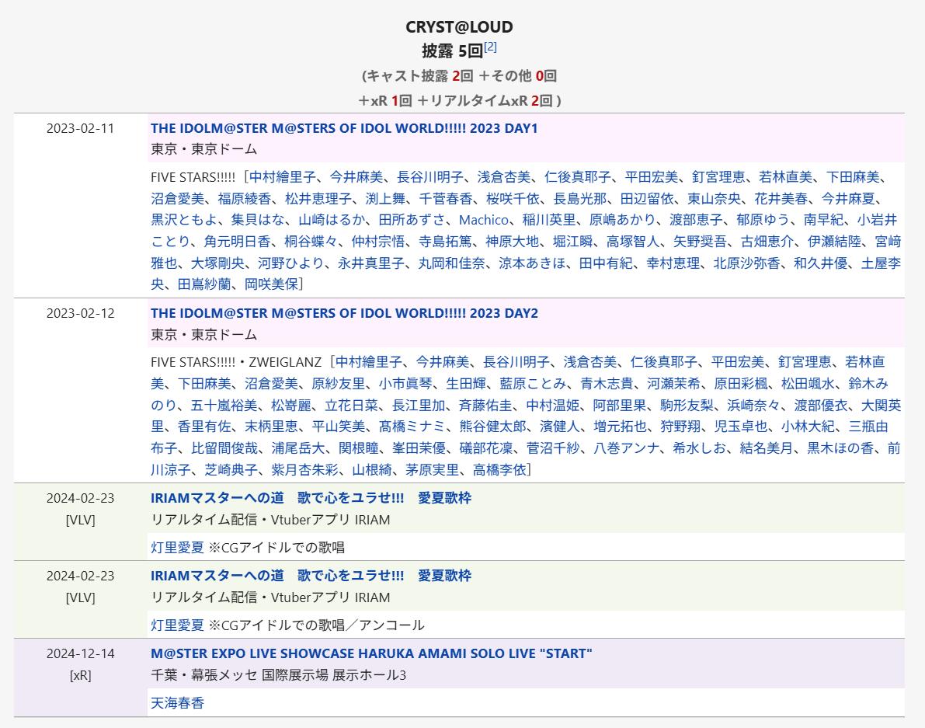Open the HARUKA AMAMI SOLO LIVE "START" link
925x728 pixels.
click(370, 653)
